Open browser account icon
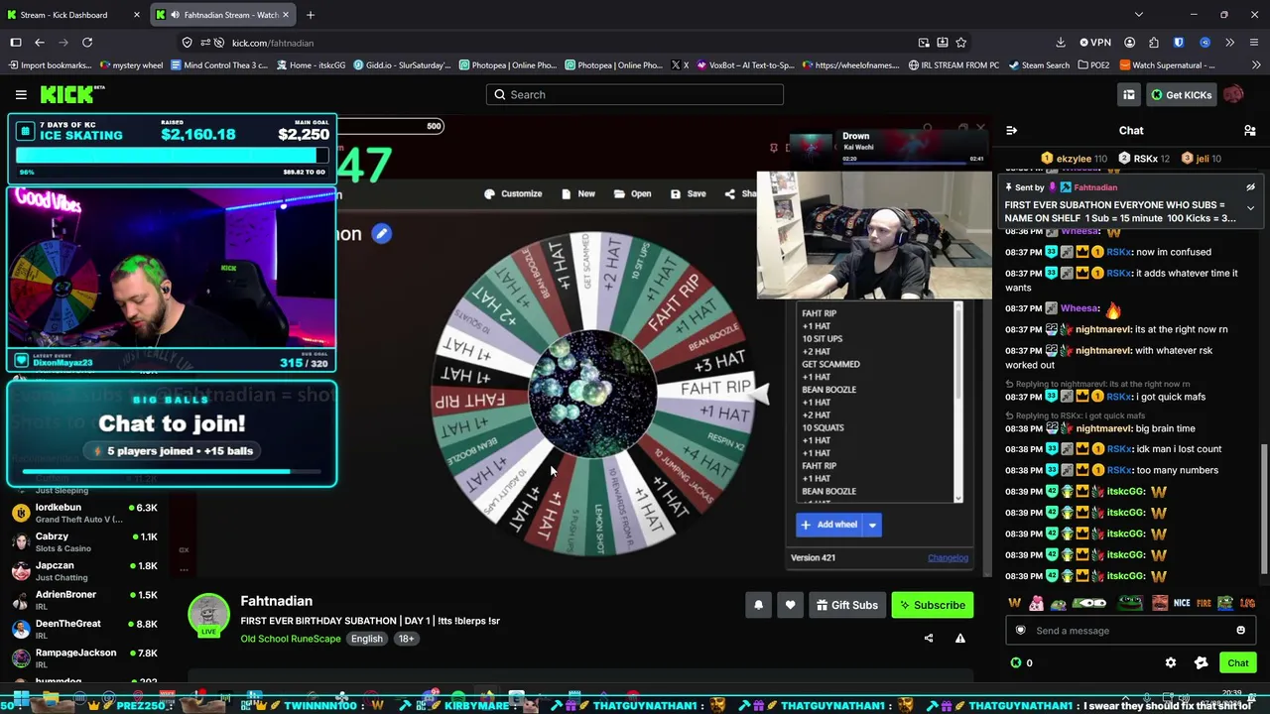The image size is (1270, 714). 1129,43
